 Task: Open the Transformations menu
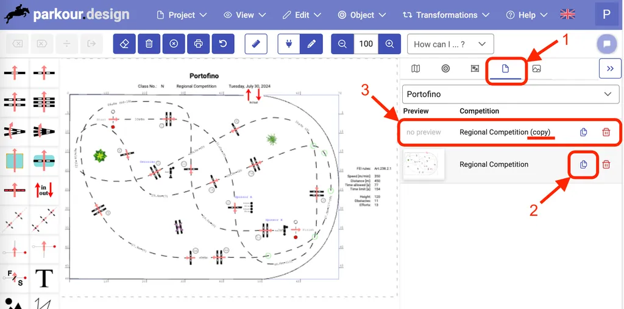(x=446, y=15)
